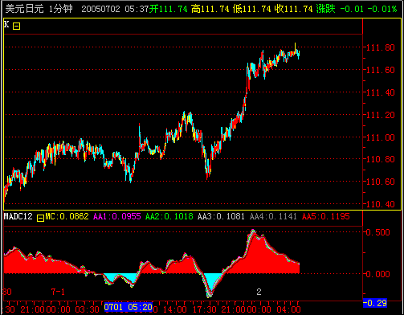Collapse the MADC12 indicator panel minus box
This screenshot has height=315, width=404.
click(x=40, y=218)
